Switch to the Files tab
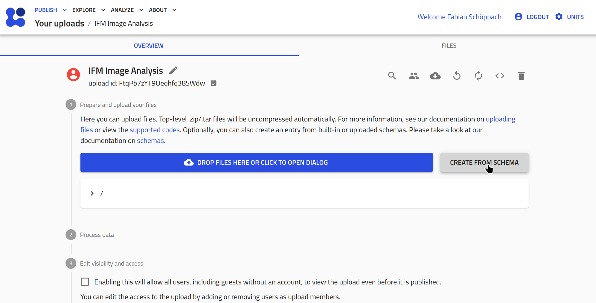The image size is (596, 303). point(449,46)
